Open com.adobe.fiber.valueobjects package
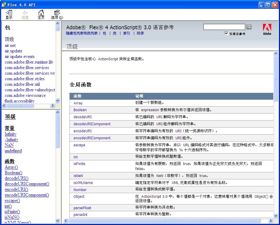The width and height of the screenshot is (280, 225). pos(30,90)
